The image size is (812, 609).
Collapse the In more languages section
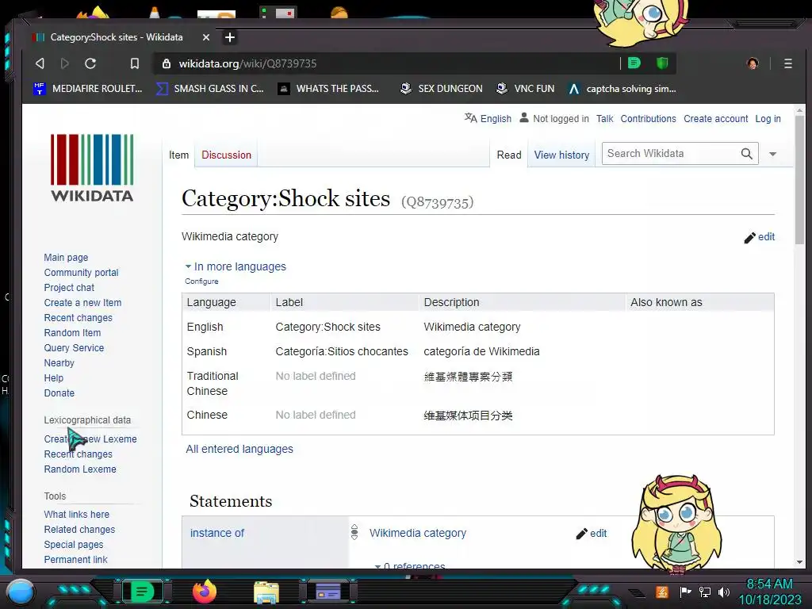pos(236,266)
